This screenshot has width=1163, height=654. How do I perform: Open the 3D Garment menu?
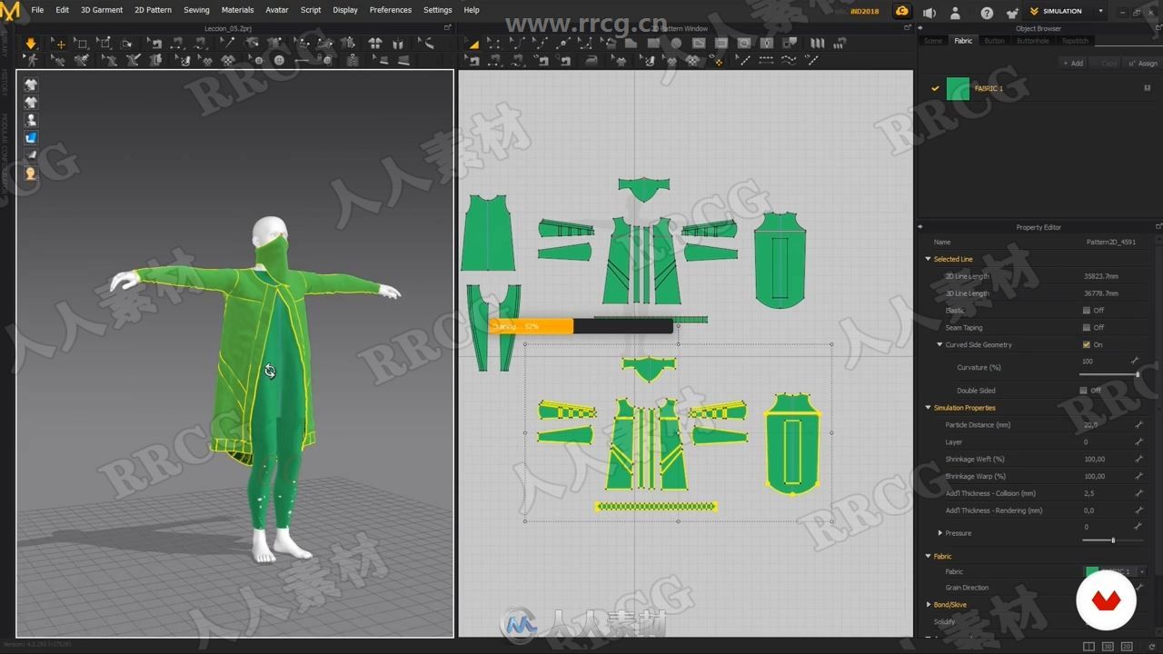click(102, 10)
